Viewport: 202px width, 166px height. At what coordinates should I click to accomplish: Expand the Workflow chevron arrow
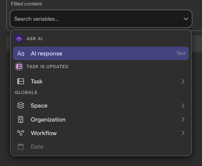point(183,133)
